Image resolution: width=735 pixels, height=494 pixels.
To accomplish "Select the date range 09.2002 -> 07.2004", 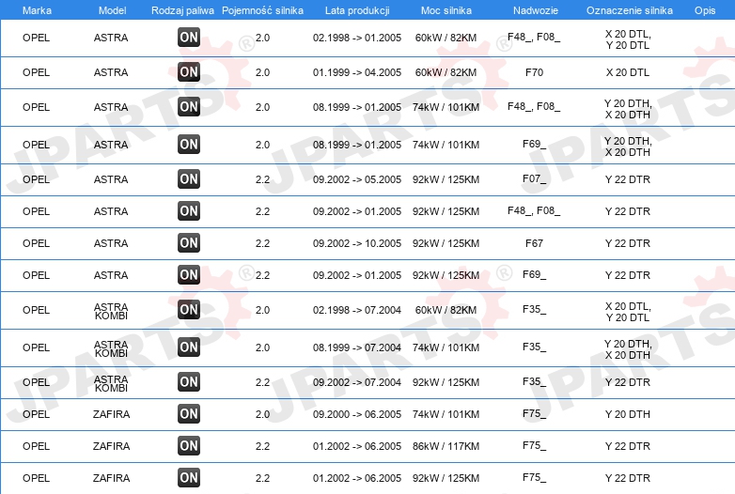I will [357, 382].
